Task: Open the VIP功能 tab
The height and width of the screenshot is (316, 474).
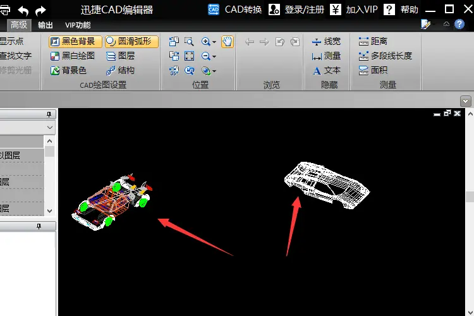Action: point(78,25)
